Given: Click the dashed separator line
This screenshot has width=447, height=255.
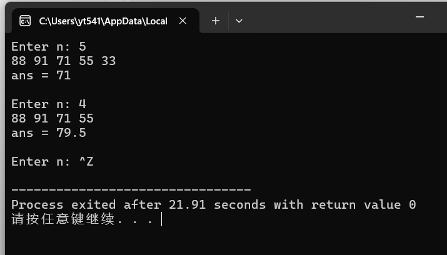Looking at the screenshot, I should click(131, 189).
